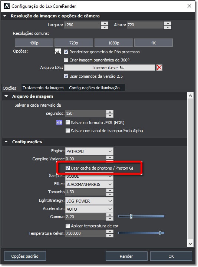198x267 pixels.
Task: Click the grass post-process geometry icon
Action: point(58,51)
